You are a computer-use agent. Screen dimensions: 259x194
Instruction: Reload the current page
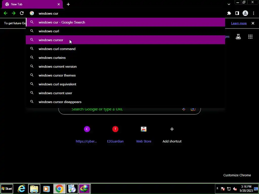click(x=22, y=13)
